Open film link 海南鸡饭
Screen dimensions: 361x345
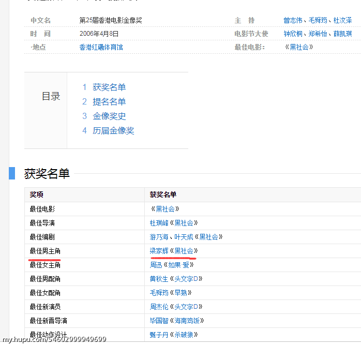(187, 321)
